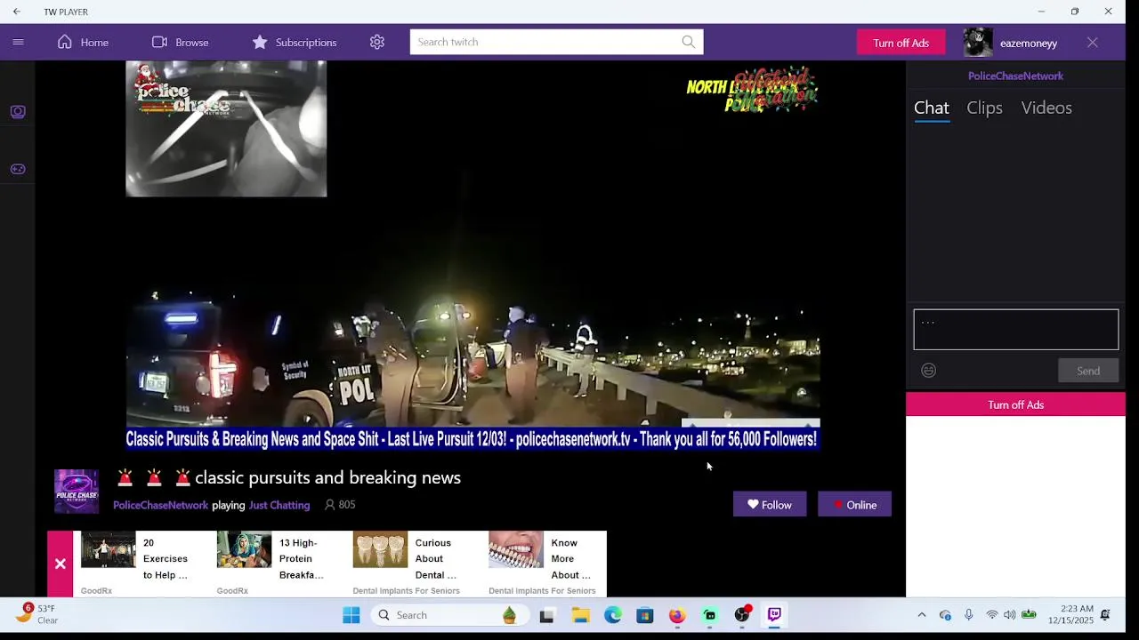Open the notifications bell icon
1139x640 pixels.
pos(1105,615)
